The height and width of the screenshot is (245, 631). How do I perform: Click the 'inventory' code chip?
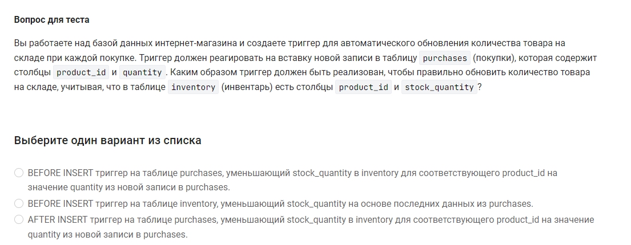click(x=193, y=87)
